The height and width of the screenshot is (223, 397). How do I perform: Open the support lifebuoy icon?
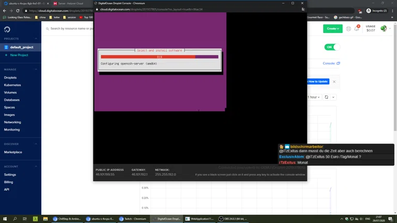click(348, 29)
